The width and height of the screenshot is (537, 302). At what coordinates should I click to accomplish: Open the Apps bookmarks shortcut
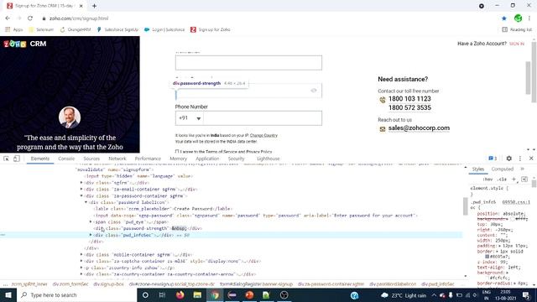coord(14,30)
